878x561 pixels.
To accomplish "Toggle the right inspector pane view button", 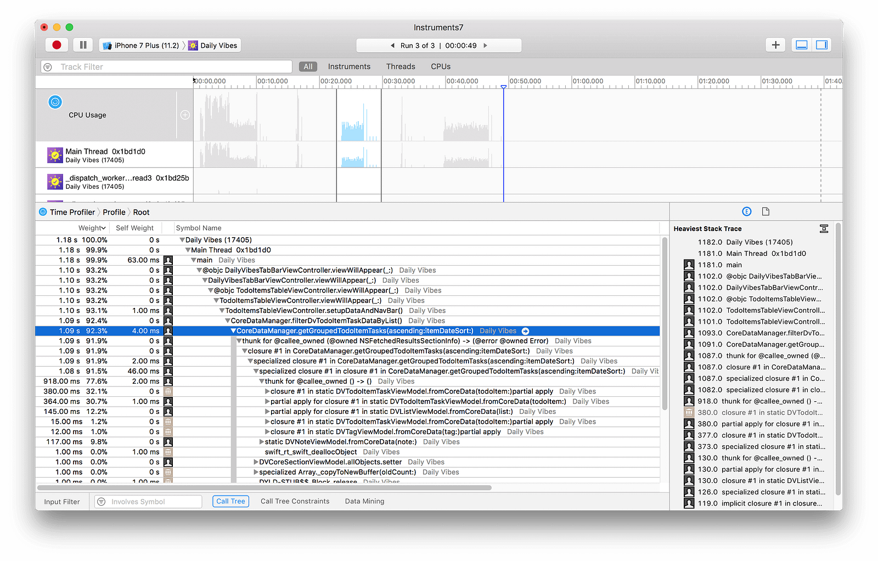I will click(x=821, y=45).
